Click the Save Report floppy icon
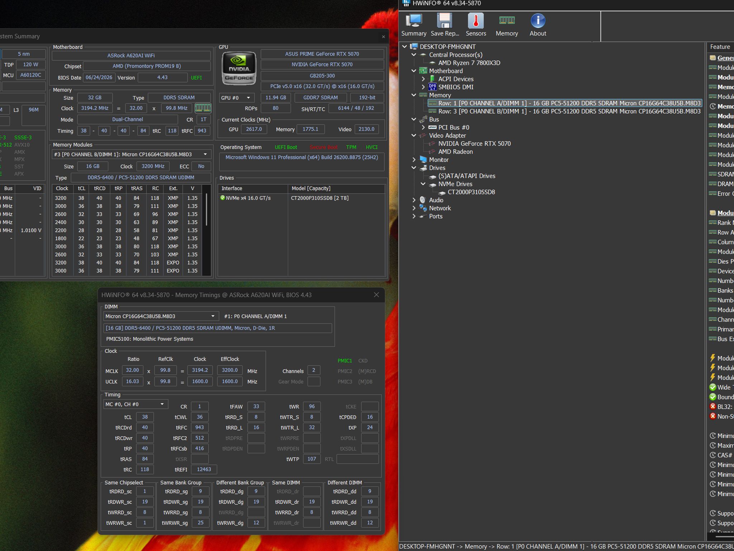This screenshot has height=551, width=734. pos(445,24)
